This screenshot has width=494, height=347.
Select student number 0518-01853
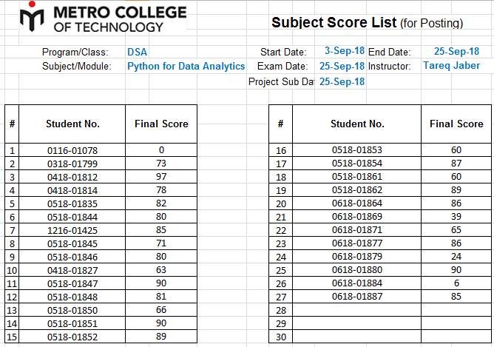point(357,150)
